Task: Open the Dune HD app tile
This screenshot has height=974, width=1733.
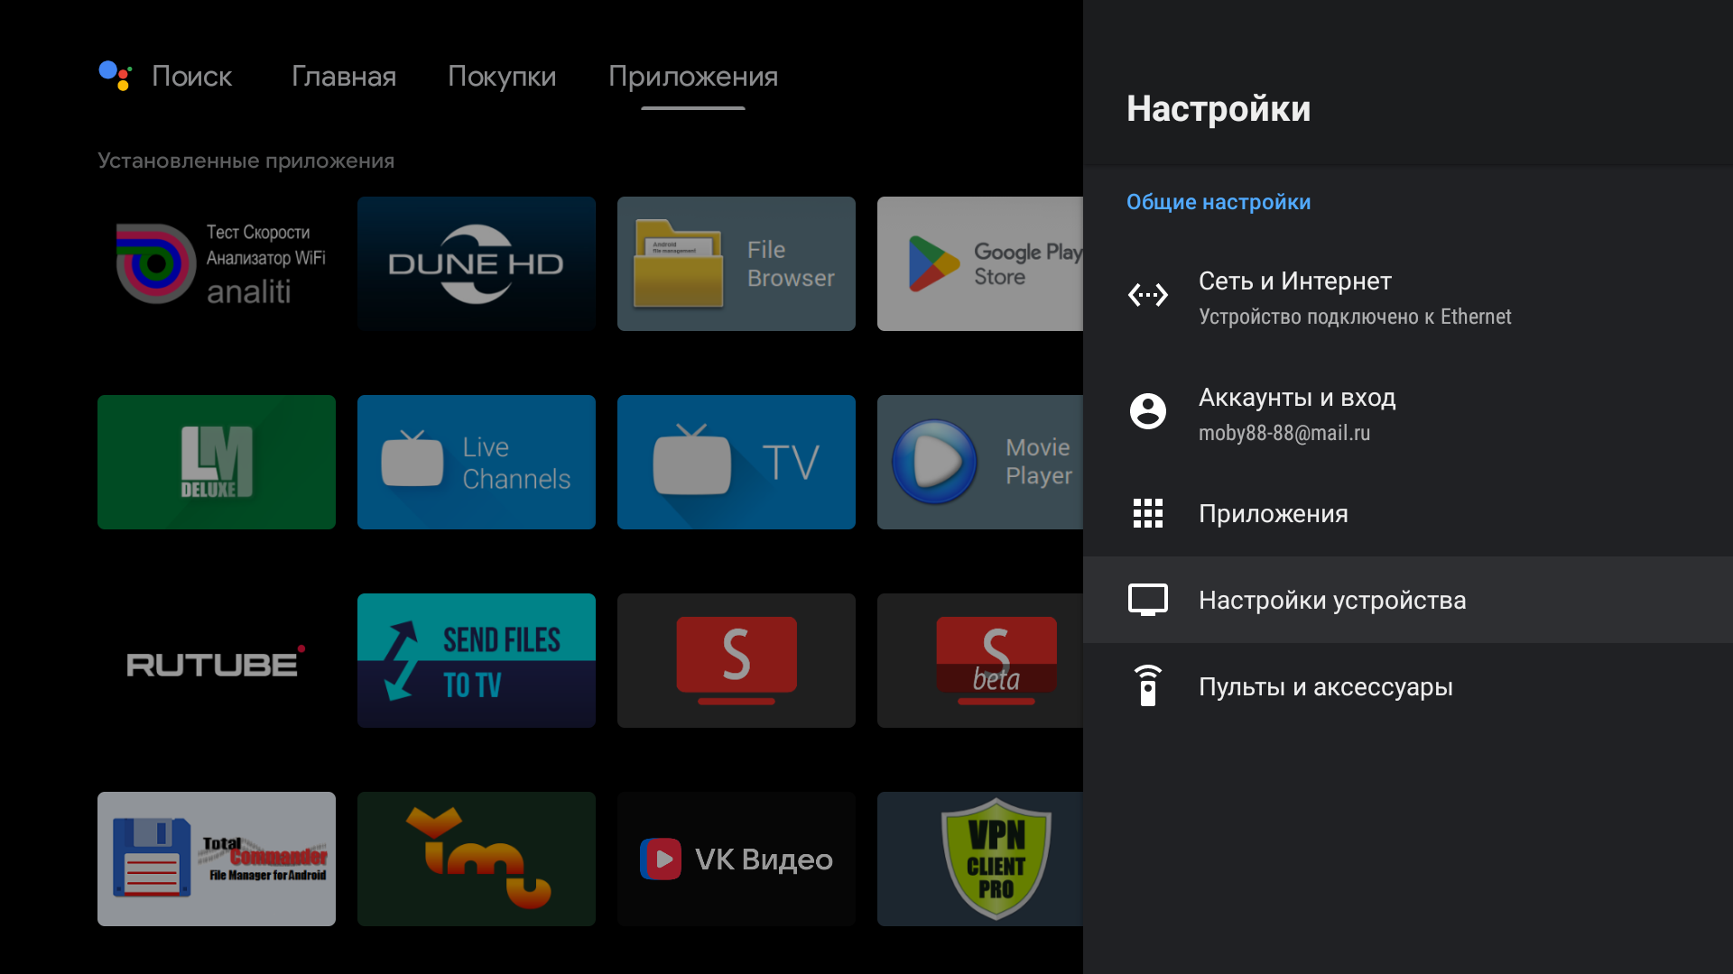Action: coord(476,263)
